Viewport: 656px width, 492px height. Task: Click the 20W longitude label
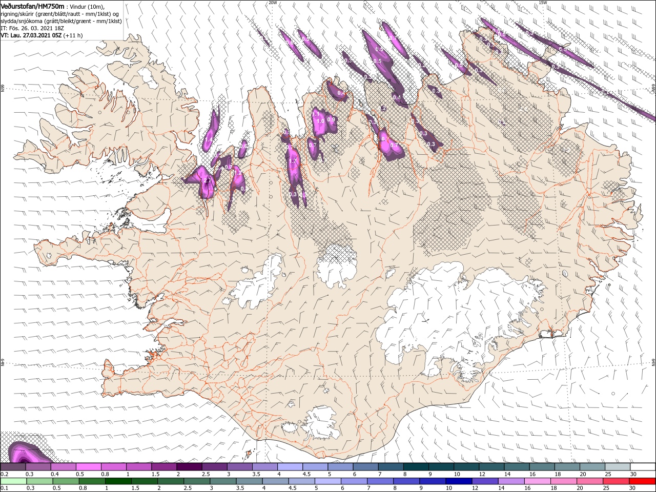pyautogui.click(x=273, y=3)
